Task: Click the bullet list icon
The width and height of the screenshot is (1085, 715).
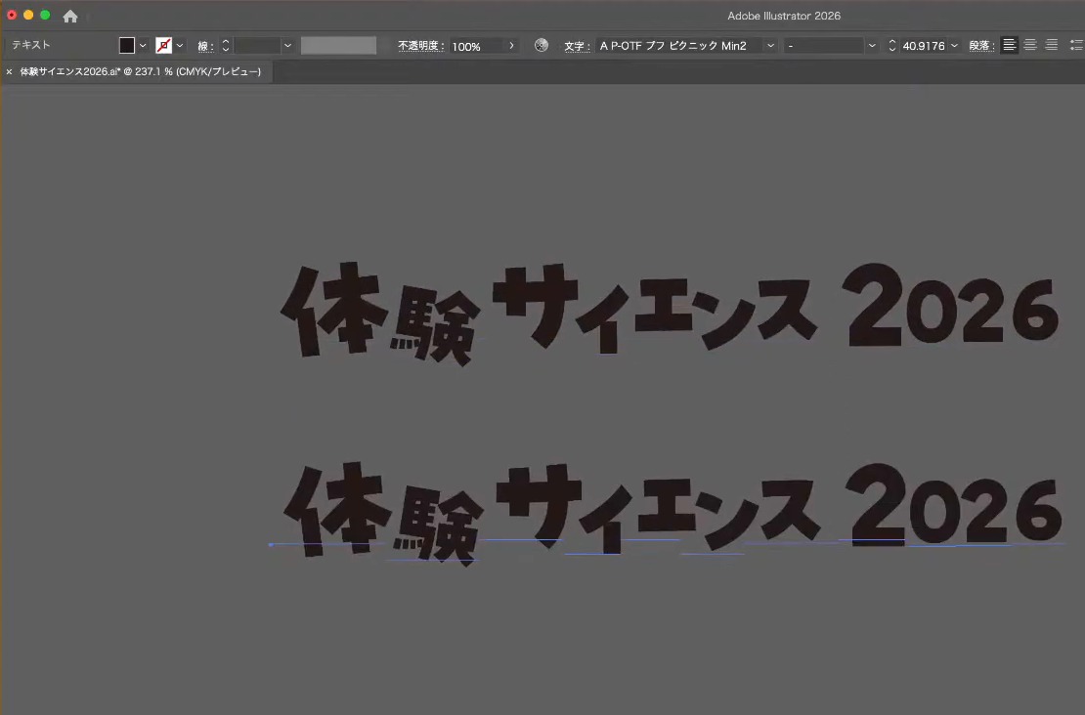Action: 1077,46
